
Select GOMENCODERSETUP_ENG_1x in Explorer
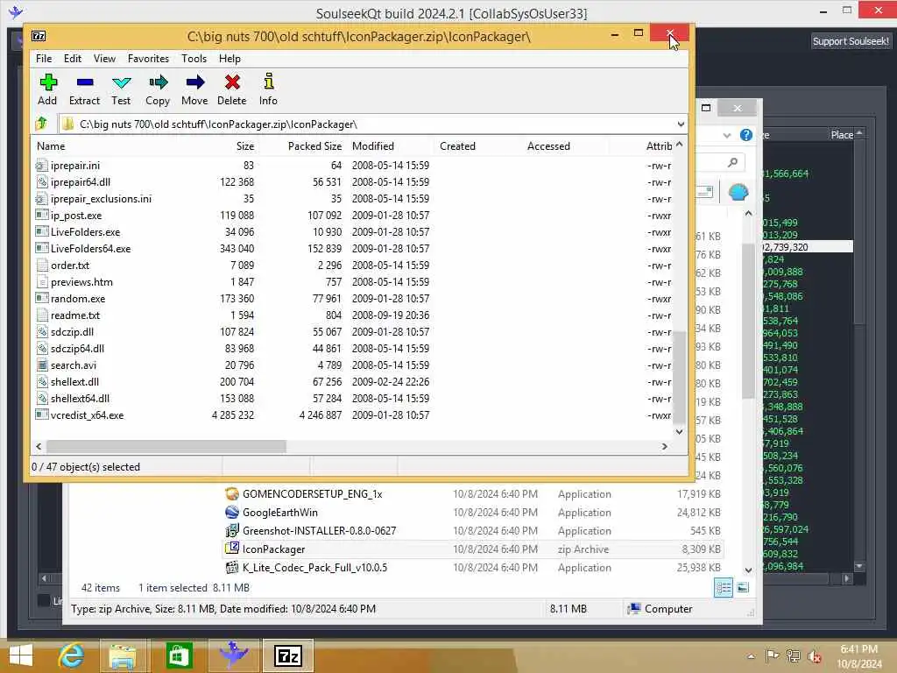pyautogui.click(x=472, y=494)
